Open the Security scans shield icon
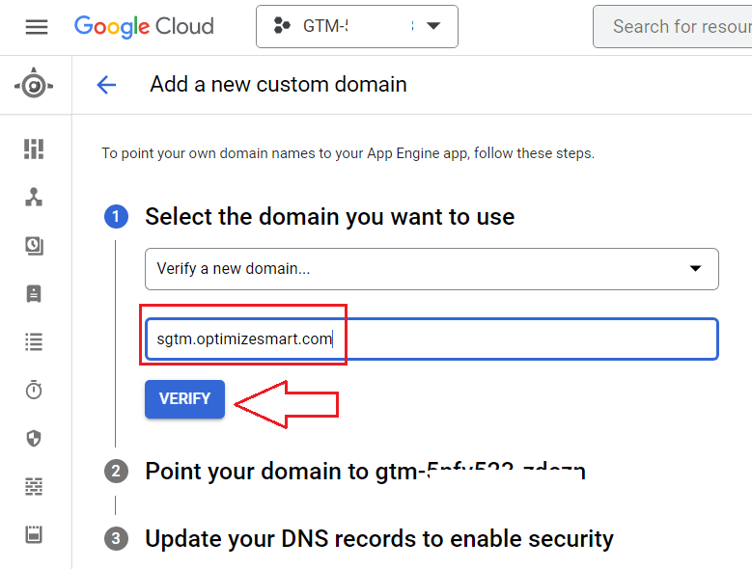This screenshot has height=569, width=752. coord(35,439)
